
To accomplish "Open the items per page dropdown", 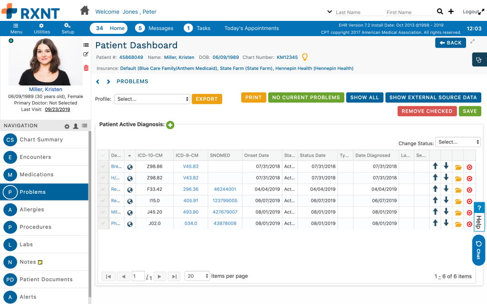I will pyautogui.click(x=197, y=275).
